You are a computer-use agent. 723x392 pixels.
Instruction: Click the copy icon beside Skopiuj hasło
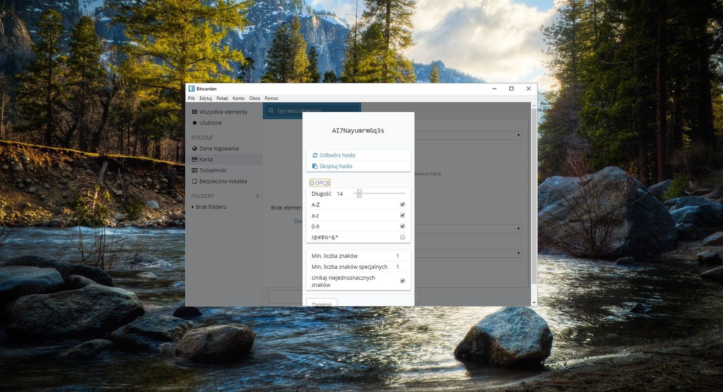[315, 166]
